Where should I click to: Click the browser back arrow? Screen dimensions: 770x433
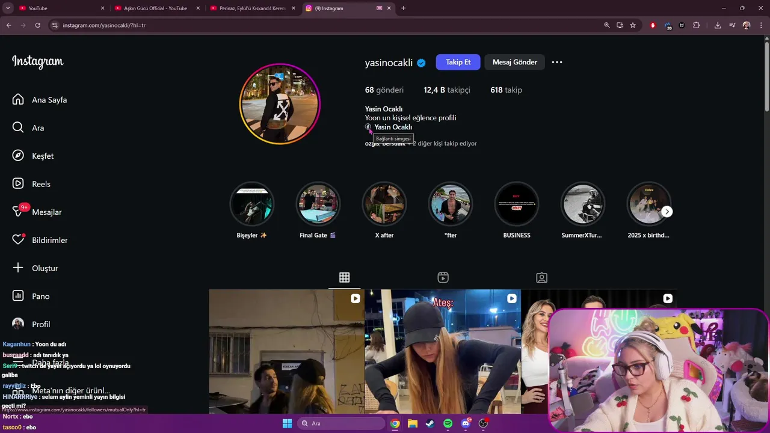coord(8,25)
